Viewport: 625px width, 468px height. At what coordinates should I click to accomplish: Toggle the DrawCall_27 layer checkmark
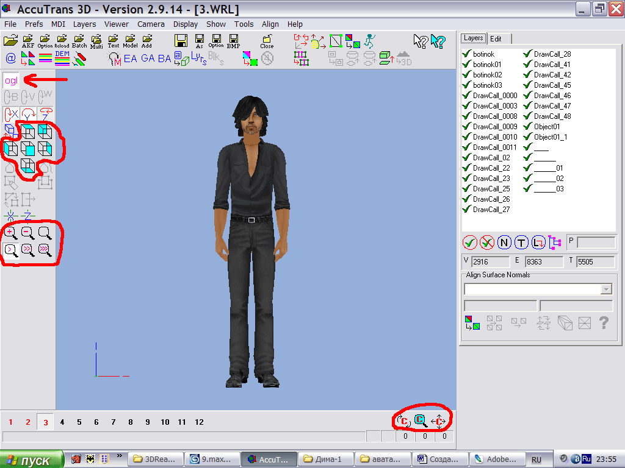(467, 209)
